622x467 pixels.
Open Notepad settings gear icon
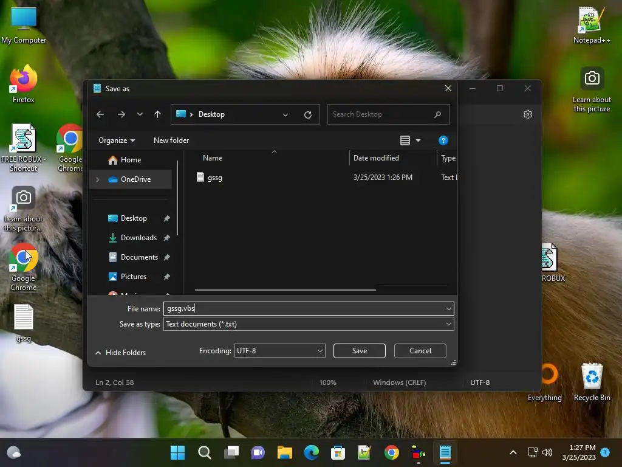pyautogui.click(x=528, y=114)
